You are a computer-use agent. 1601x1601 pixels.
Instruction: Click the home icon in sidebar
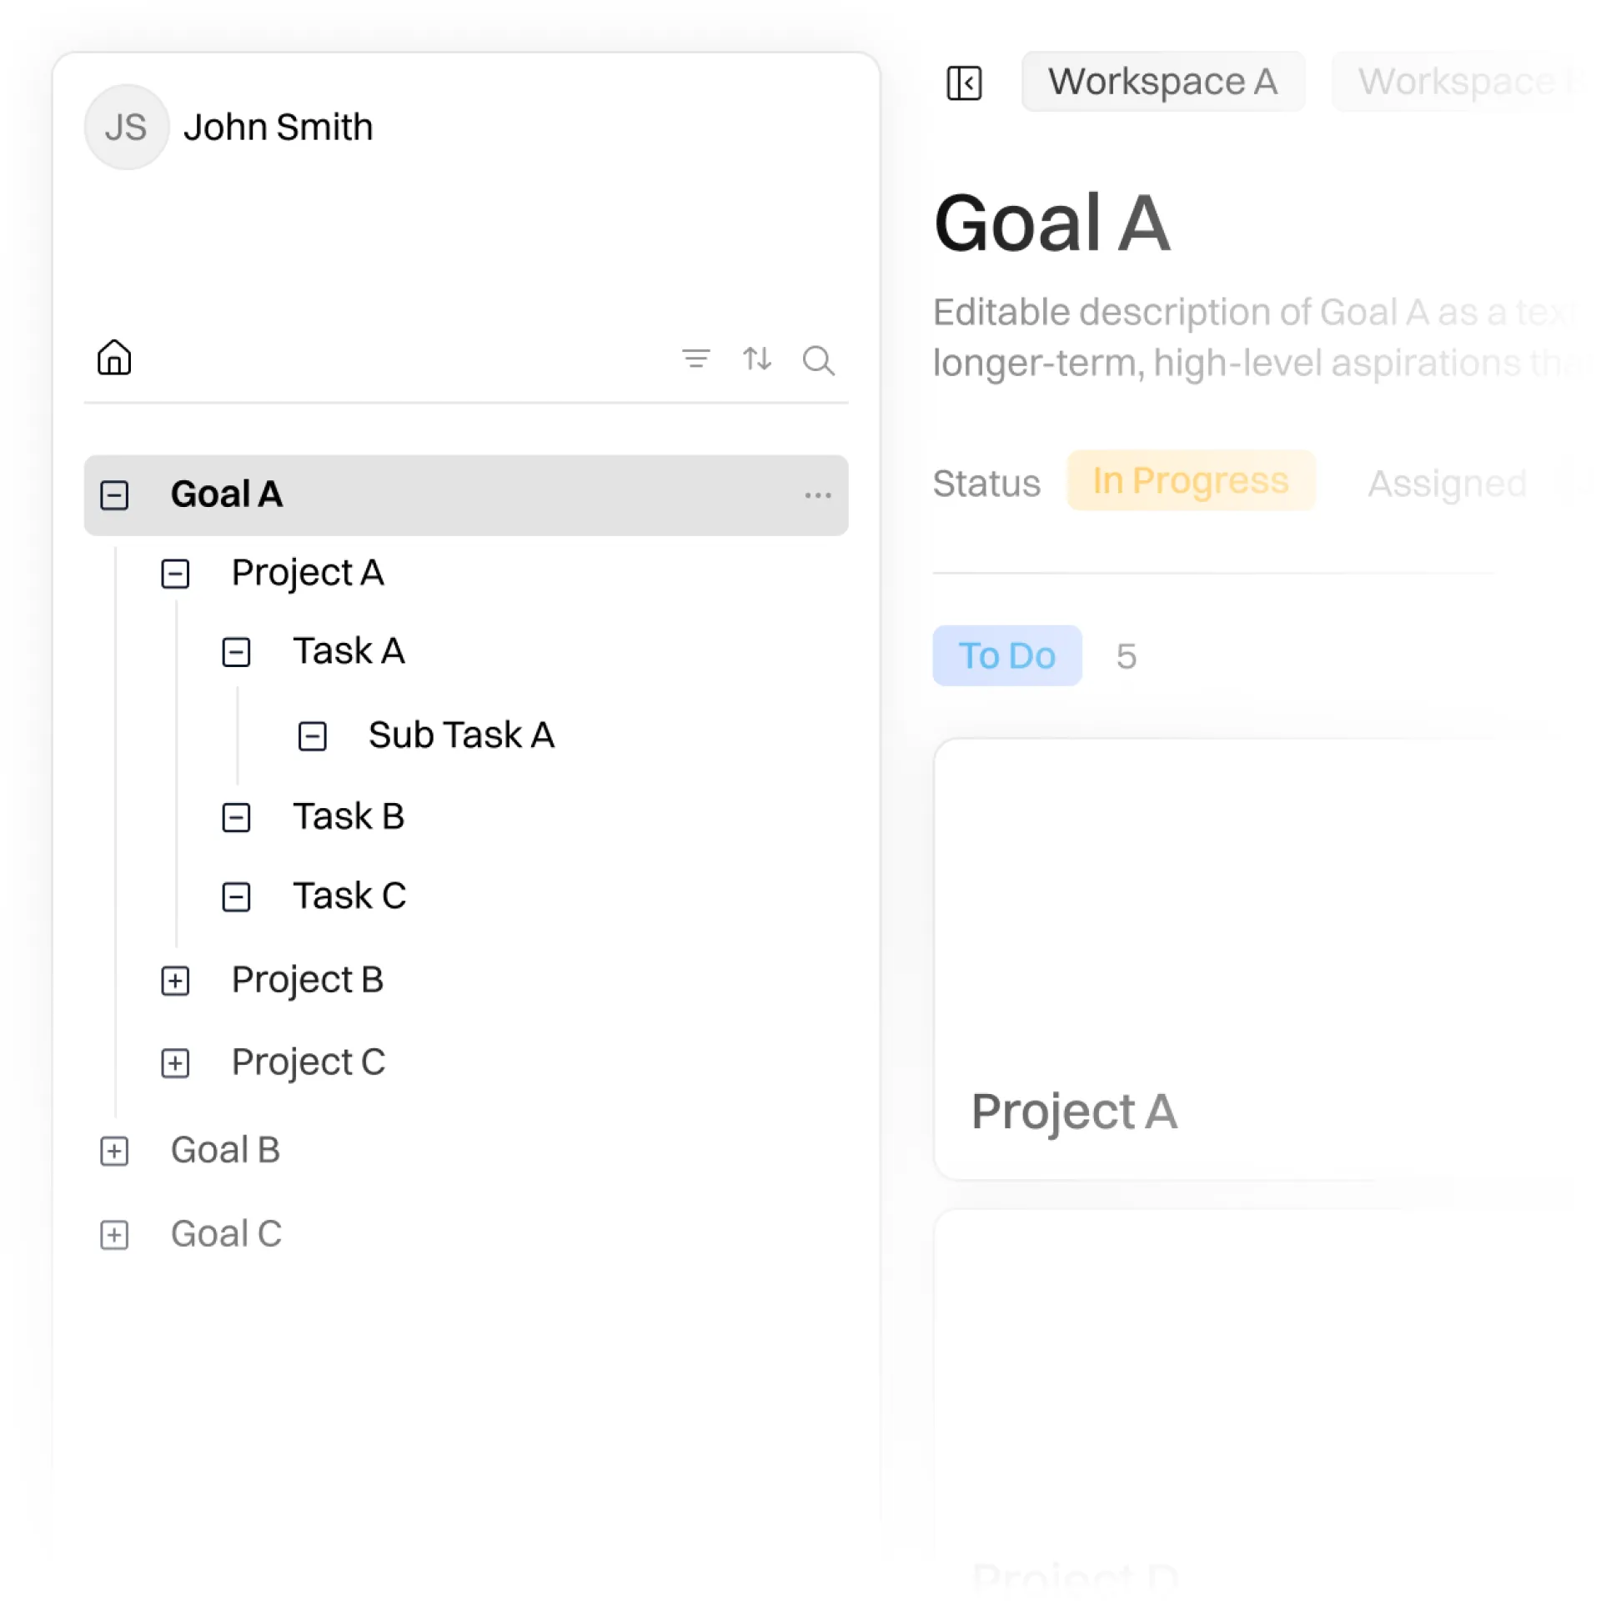click(x=114, y=358)
